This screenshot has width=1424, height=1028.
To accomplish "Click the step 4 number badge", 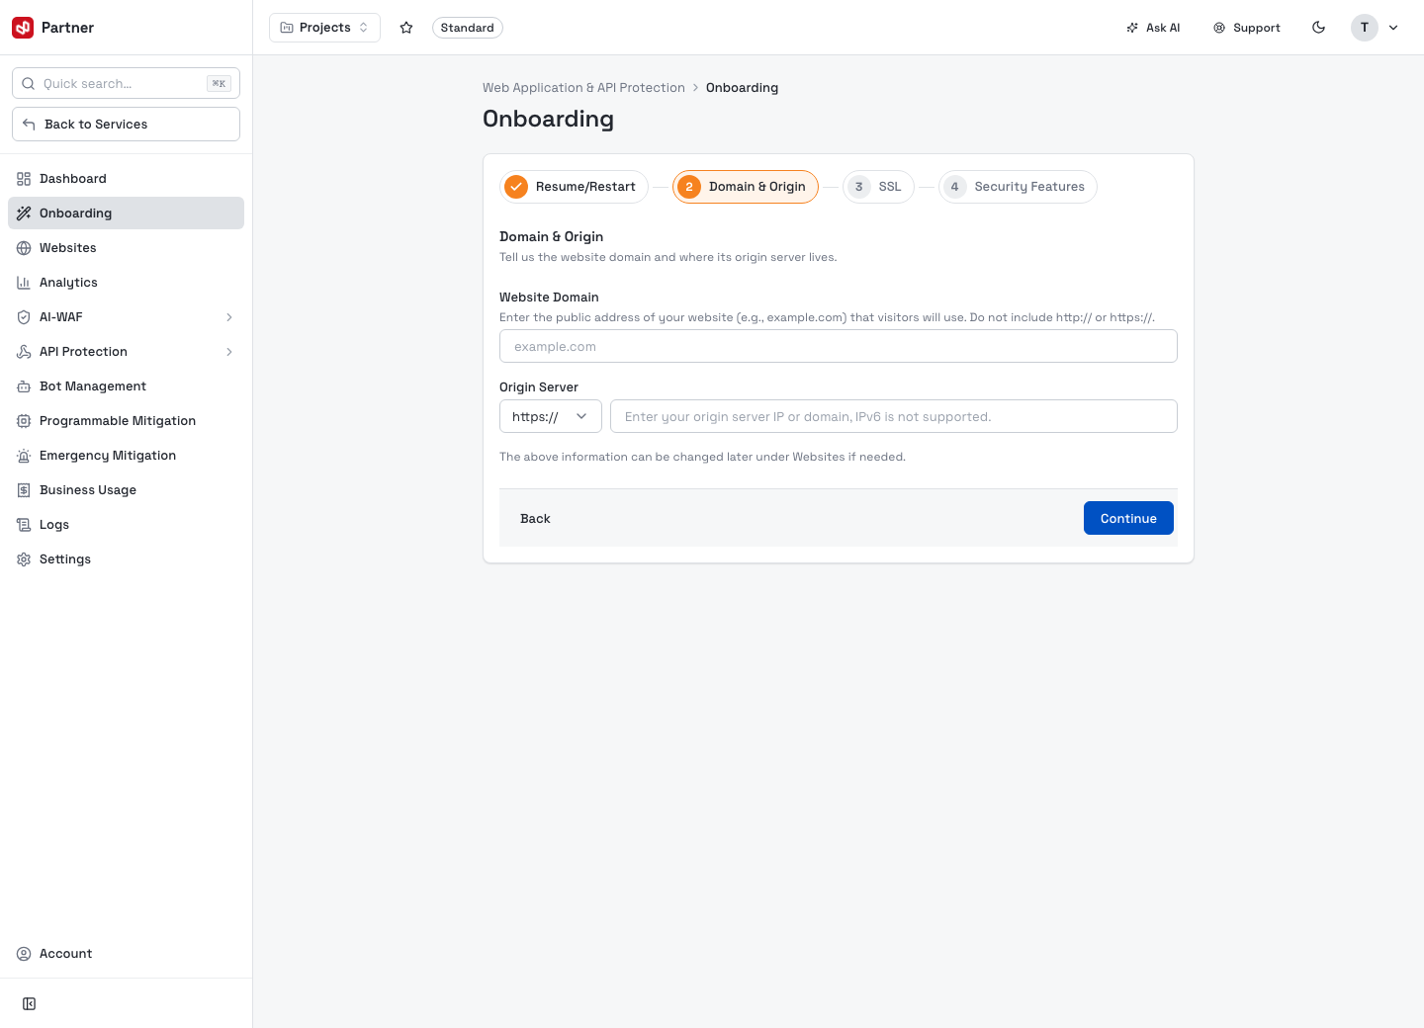I will 954,187.
